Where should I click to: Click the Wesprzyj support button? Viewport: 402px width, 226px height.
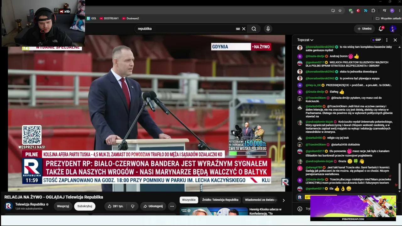pos(63,206)
